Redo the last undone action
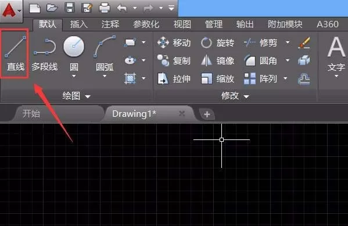348x226 pixels. (x=148, y=9)
